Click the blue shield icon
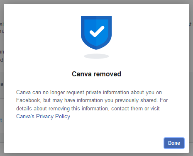The width and height of the screenshot is (193, 156). pos(96,33)
